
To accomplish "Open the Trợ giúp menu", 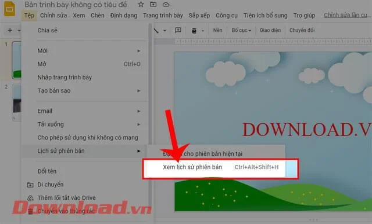I will pos(304,16).
